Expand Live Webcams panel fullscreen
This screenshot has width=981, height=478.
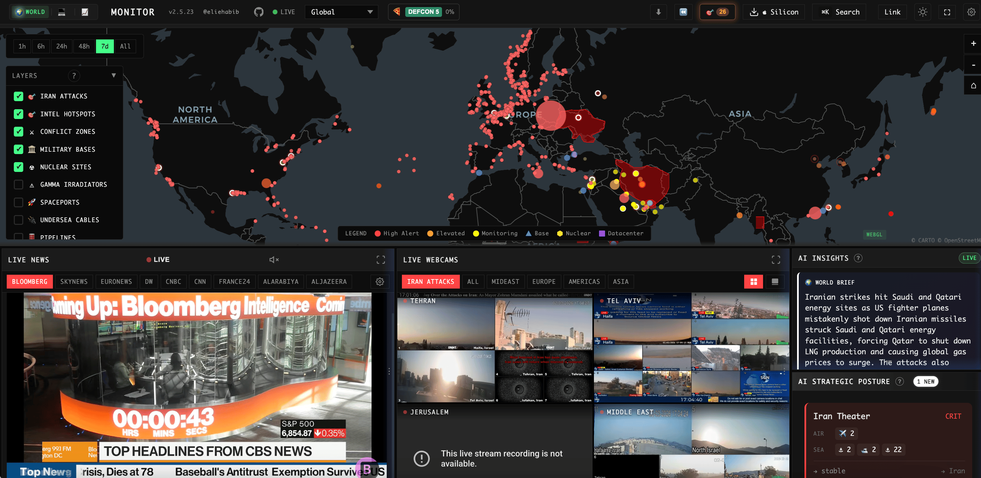coord(776,260)
